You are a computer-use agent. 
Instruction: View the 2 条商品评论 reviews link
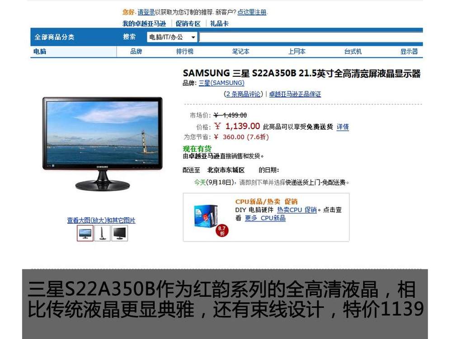coord(243,94)
